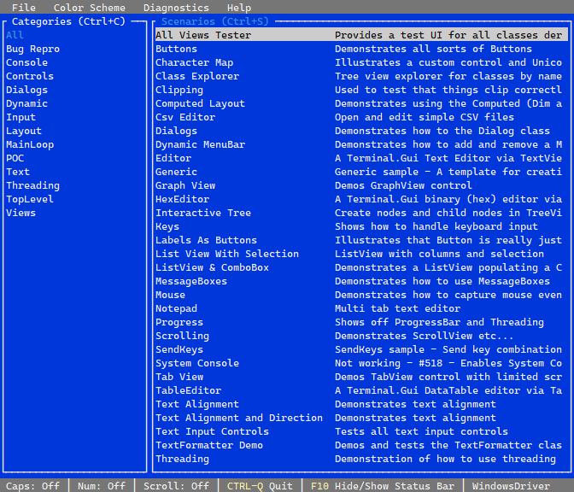Viewport: 574px width, 492px height.
Task: Open the Diagnostics menu
Action: point(176,8)
